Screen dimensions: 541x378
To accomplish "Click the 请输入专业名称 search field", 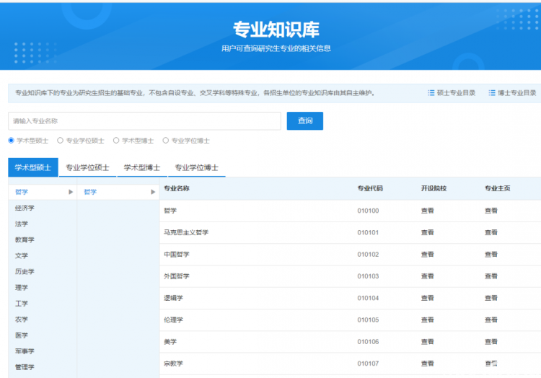I will pos(144,121).
